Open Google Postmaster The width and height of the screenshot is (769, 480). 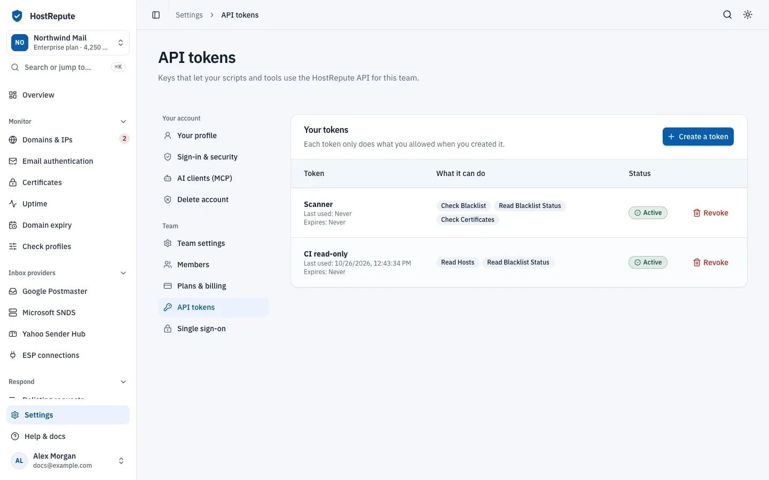tap(68, 291)
